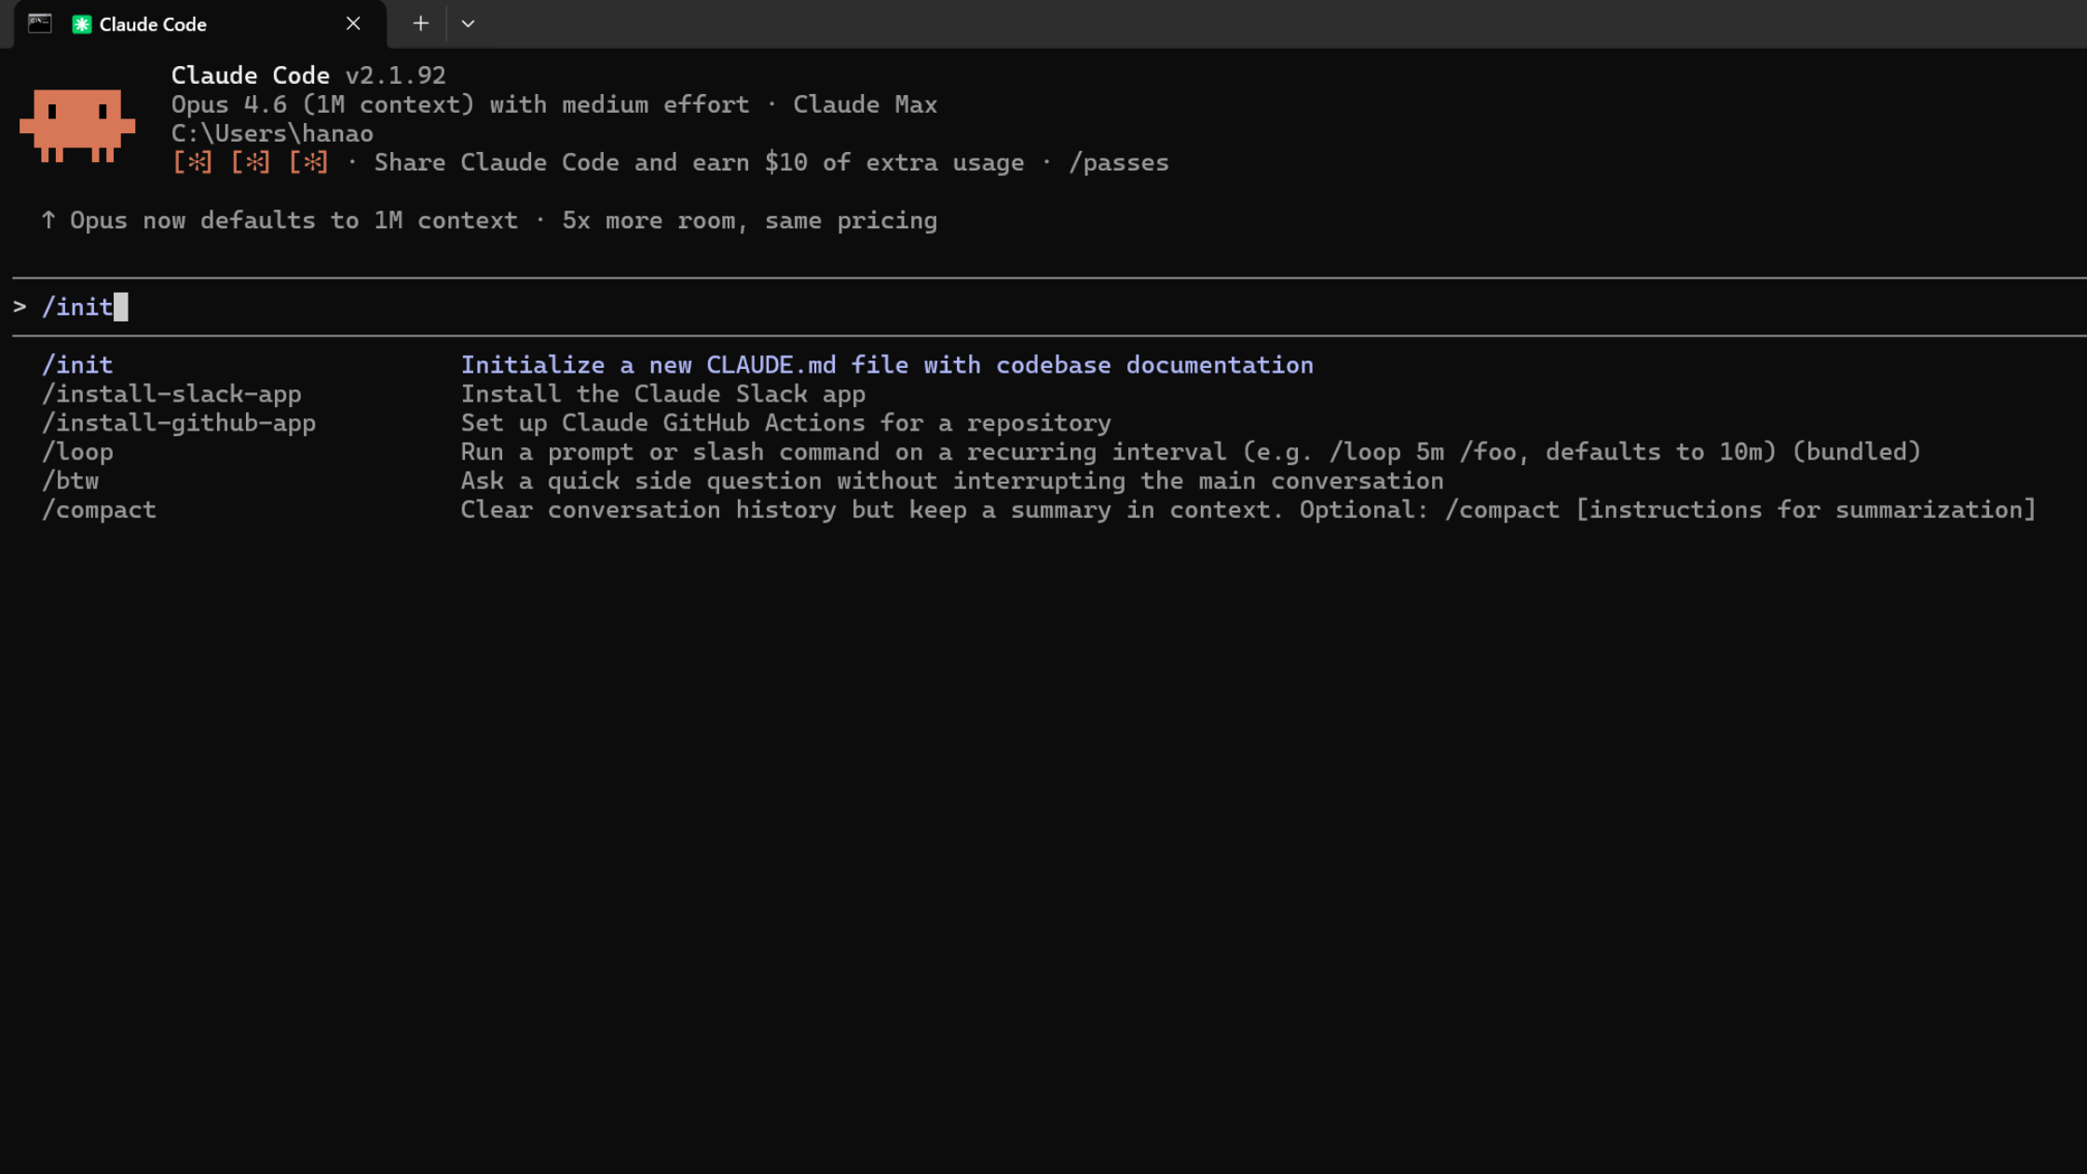Switch to the Claude Code tab
The image size is (2087, 1174).
tap(152, 23)
